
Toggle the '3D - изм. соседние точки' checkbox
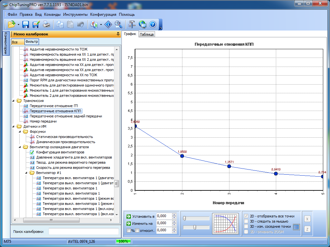click(x=247, y=226)
